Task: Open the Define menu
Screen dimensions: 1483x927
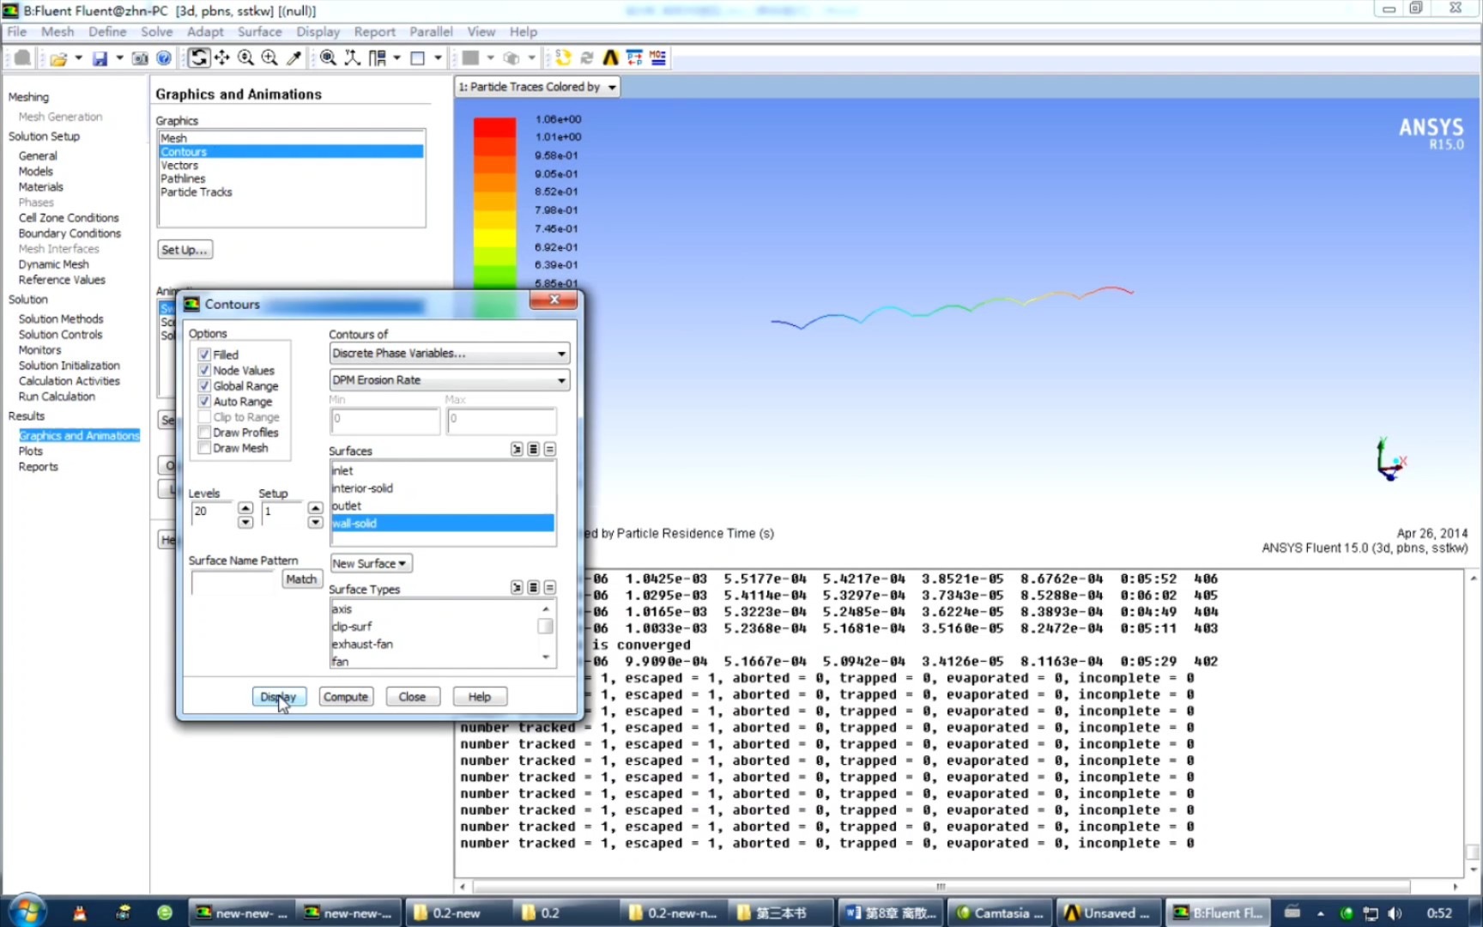Action: 107,32
